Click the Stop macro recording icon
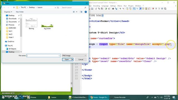 point(156,9)
